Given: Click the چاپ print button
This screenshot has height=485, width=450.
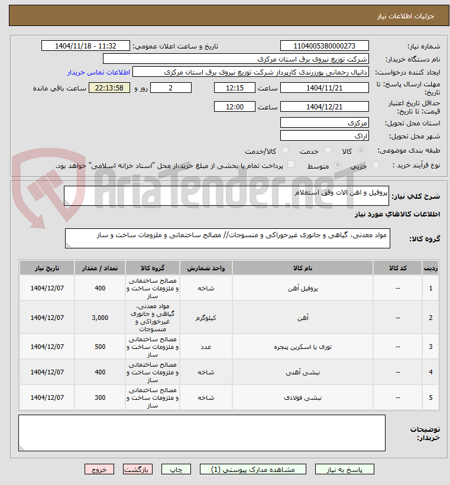Looking at the screenshot, I should tap(176, 469).
